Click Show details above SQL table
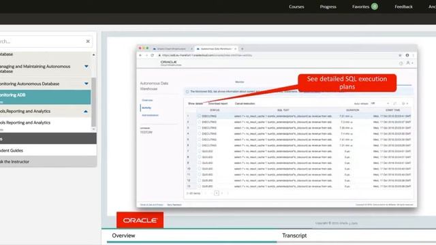 pos(196,103)
